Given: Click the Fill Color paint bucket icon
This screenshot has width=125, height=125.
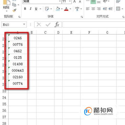Looking at the screenshot, I should pos(58,9).
